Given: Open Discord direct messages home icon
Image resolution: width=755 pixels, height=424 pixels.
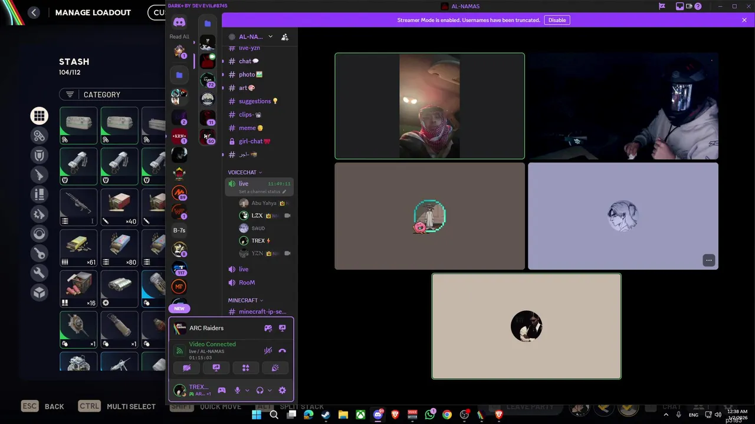Looking at the screenshot, I should 179,22.
